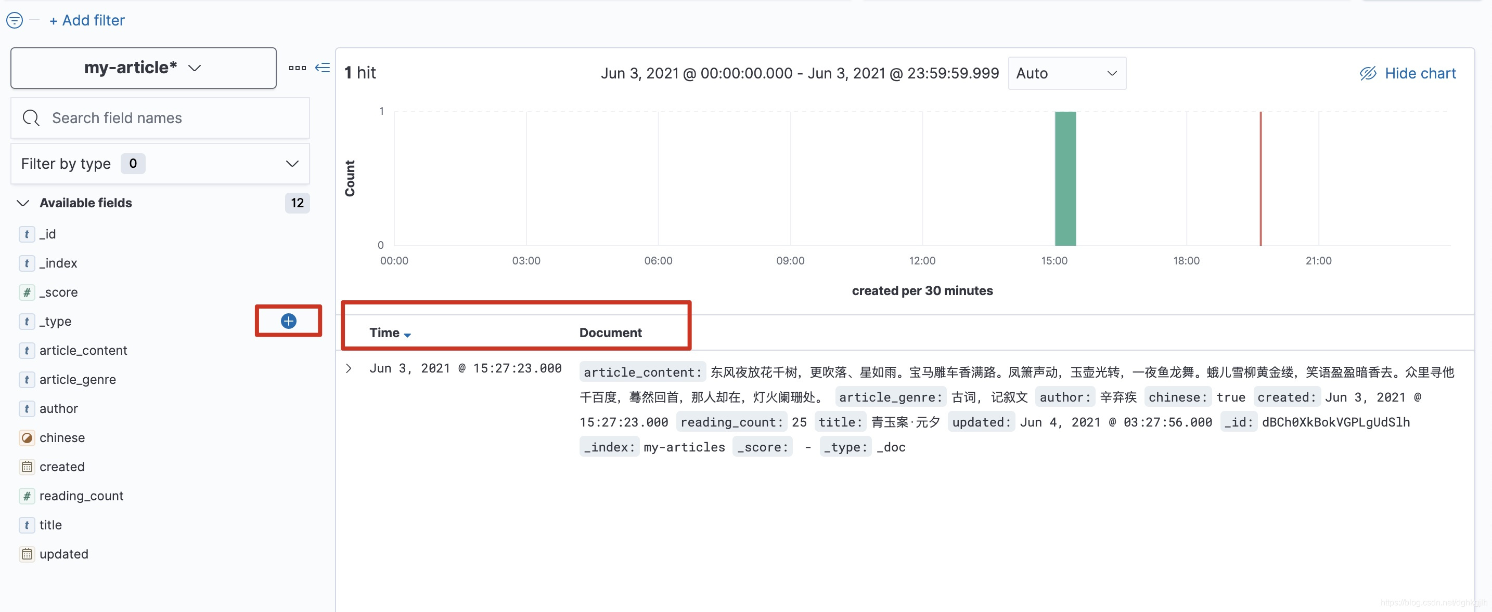Select the _id field's text type icon
Viewport: 1492px width, 612px height.
[x=27, y=234]
